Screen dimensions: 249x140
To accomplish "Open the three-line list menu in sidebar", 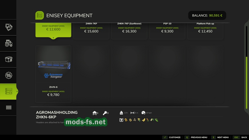I will point(9,107).
